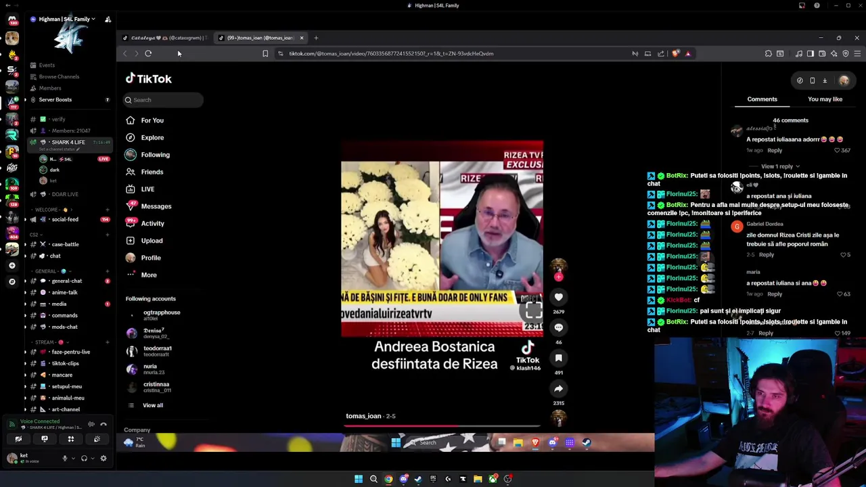Screen dimensions: 866x487
Task: Open Brave Rewards triangle icon
Action: click(x=687, y=53)
